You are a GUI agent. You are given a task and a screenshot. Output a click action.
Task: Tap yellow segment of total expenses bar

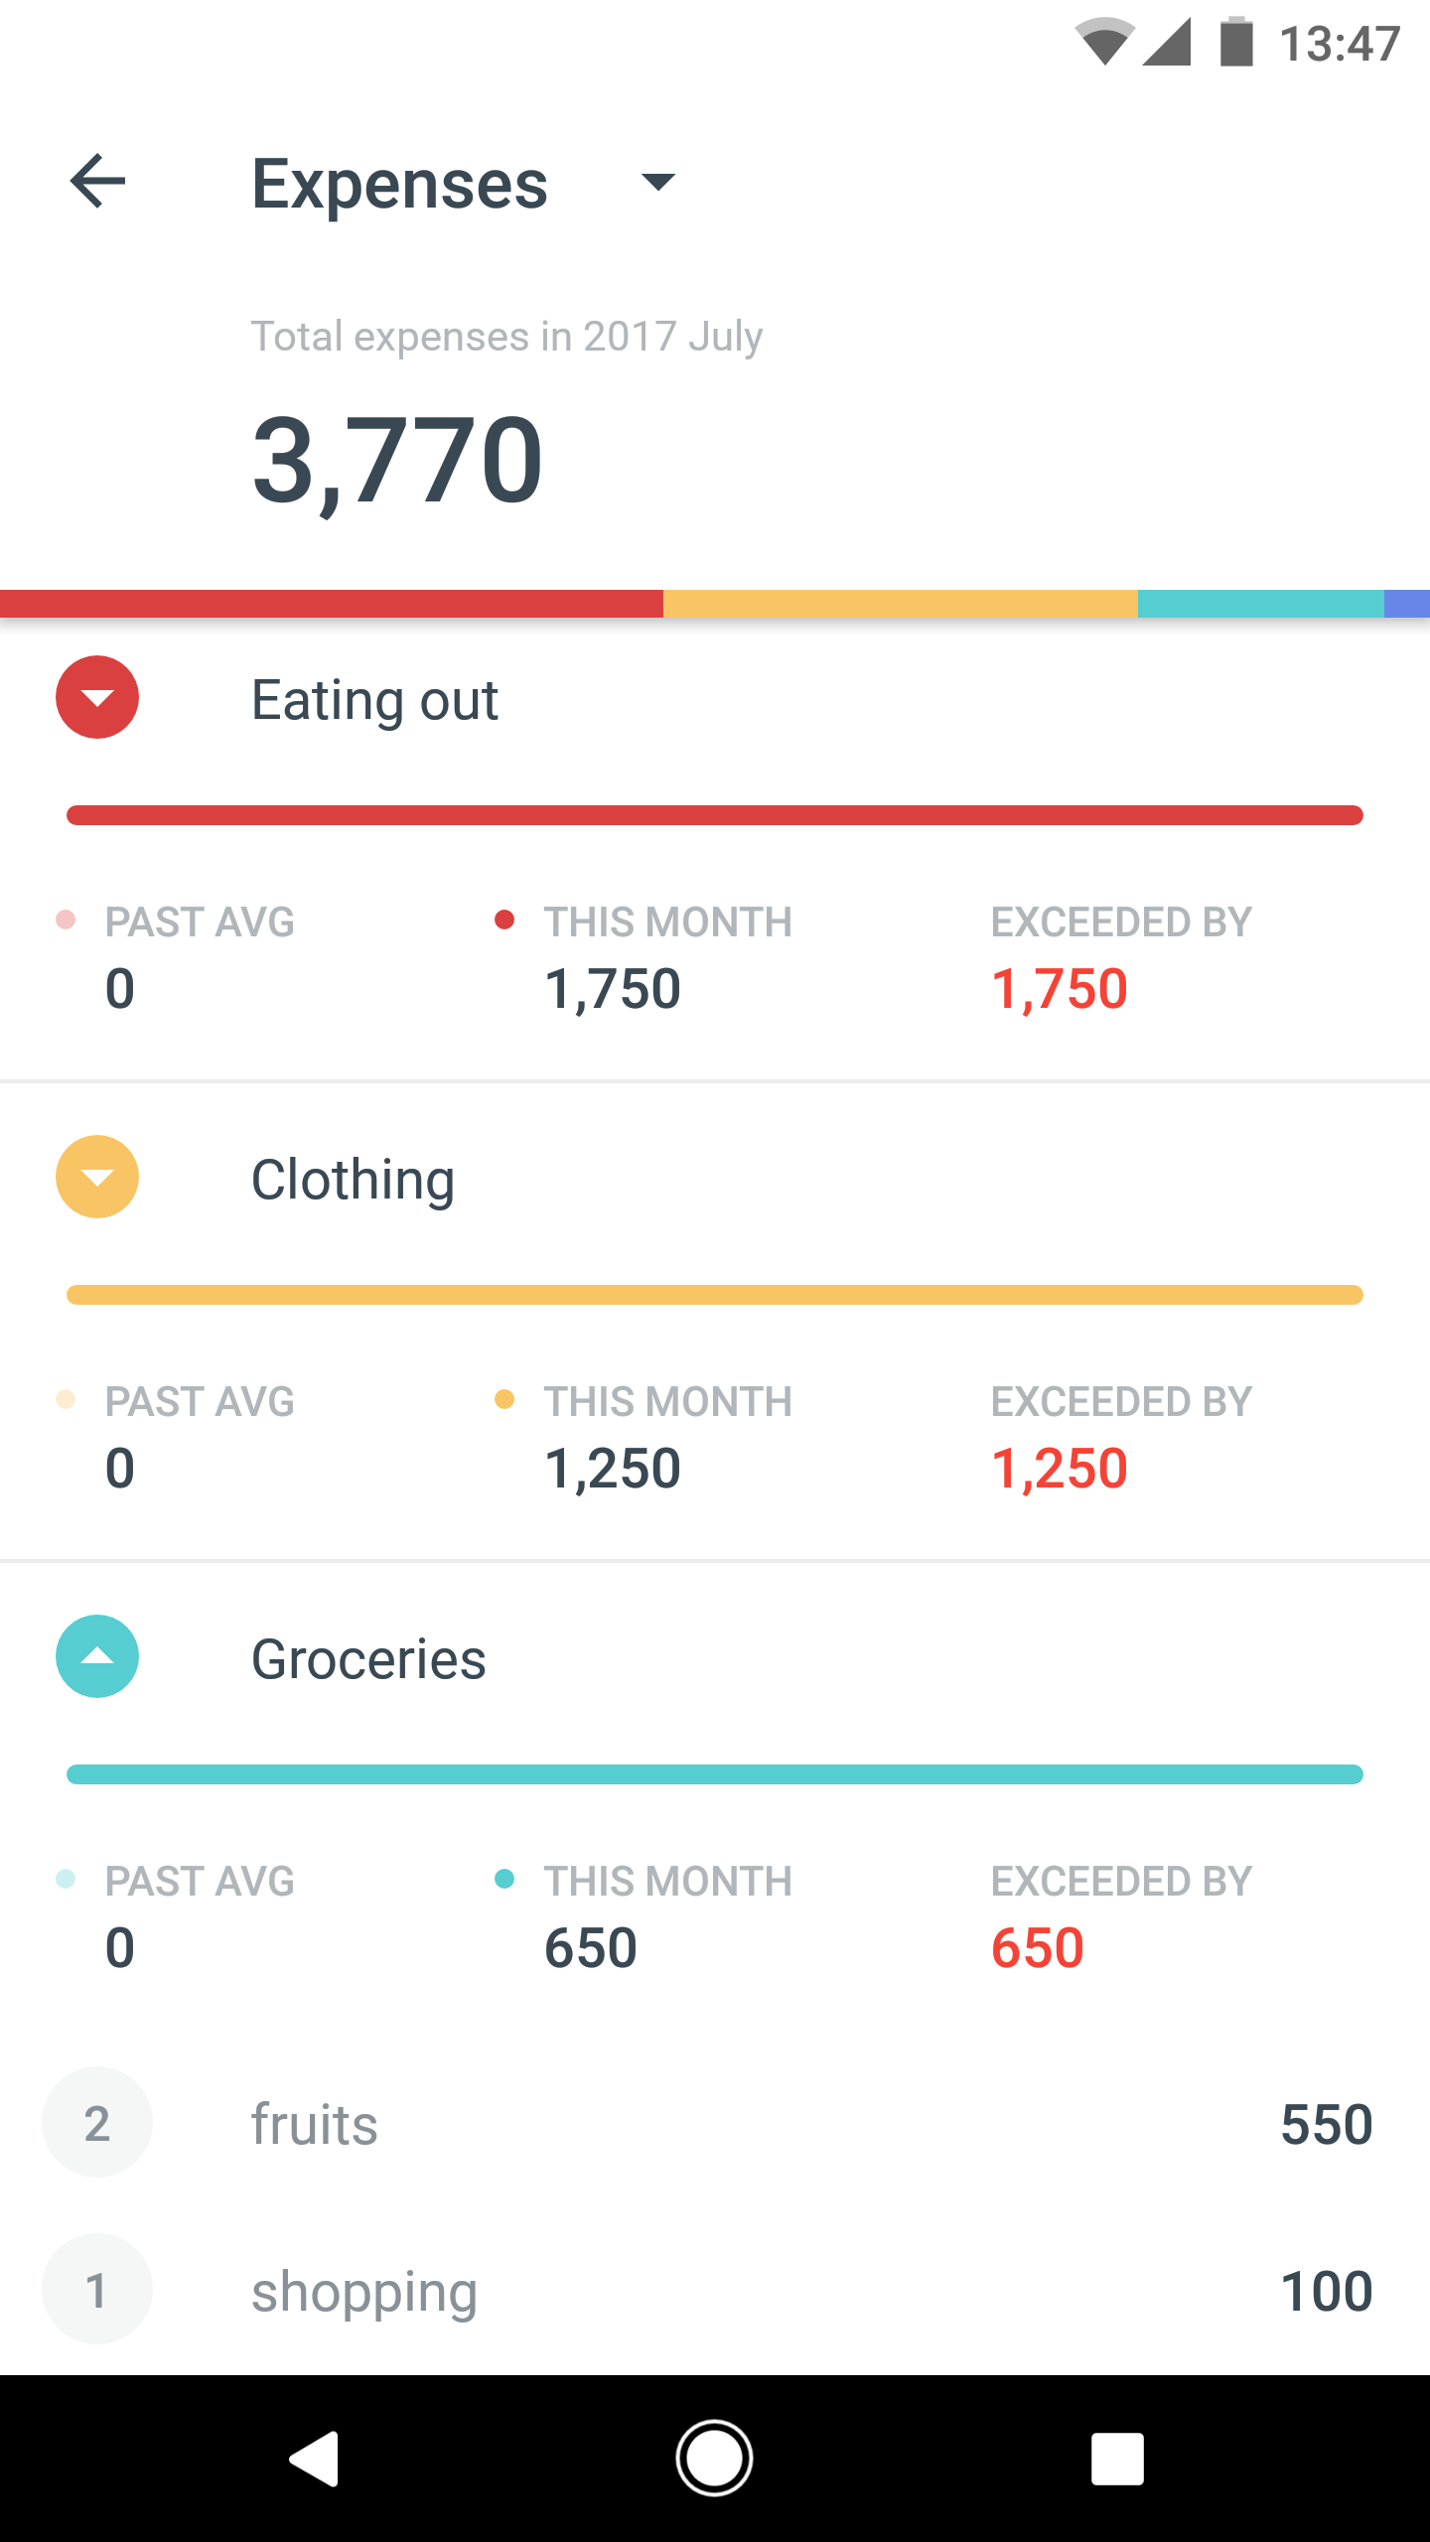tap(900, 604)
